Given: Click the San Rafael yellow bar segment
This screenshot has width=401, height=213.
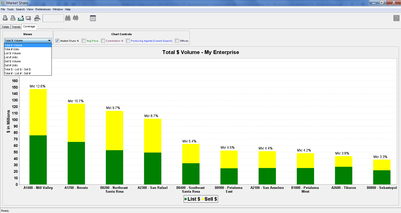Looking at the screenshot, I should 153,136.
